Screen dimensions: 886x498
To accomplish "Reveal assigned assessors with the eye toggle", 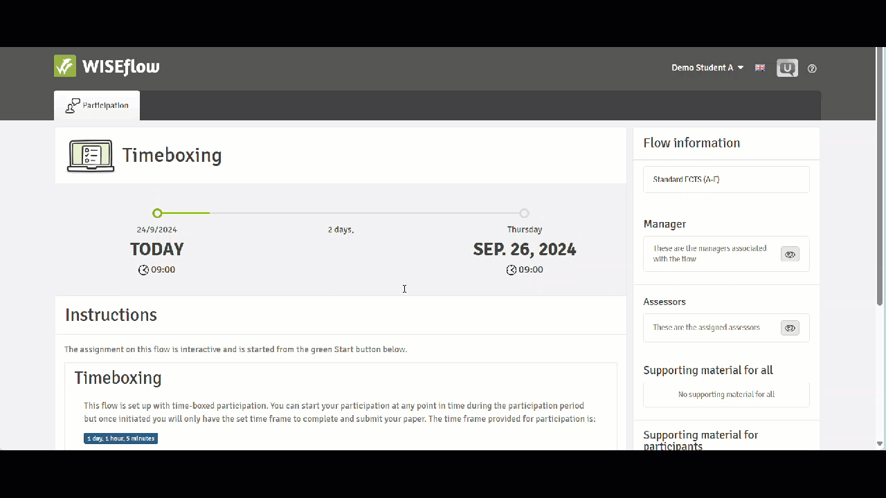I will click(x=790, y=328).
